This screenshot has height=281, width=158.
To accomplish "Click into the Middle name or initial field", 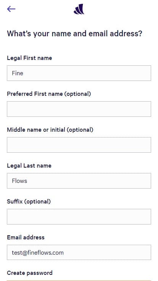I will 79,145.
